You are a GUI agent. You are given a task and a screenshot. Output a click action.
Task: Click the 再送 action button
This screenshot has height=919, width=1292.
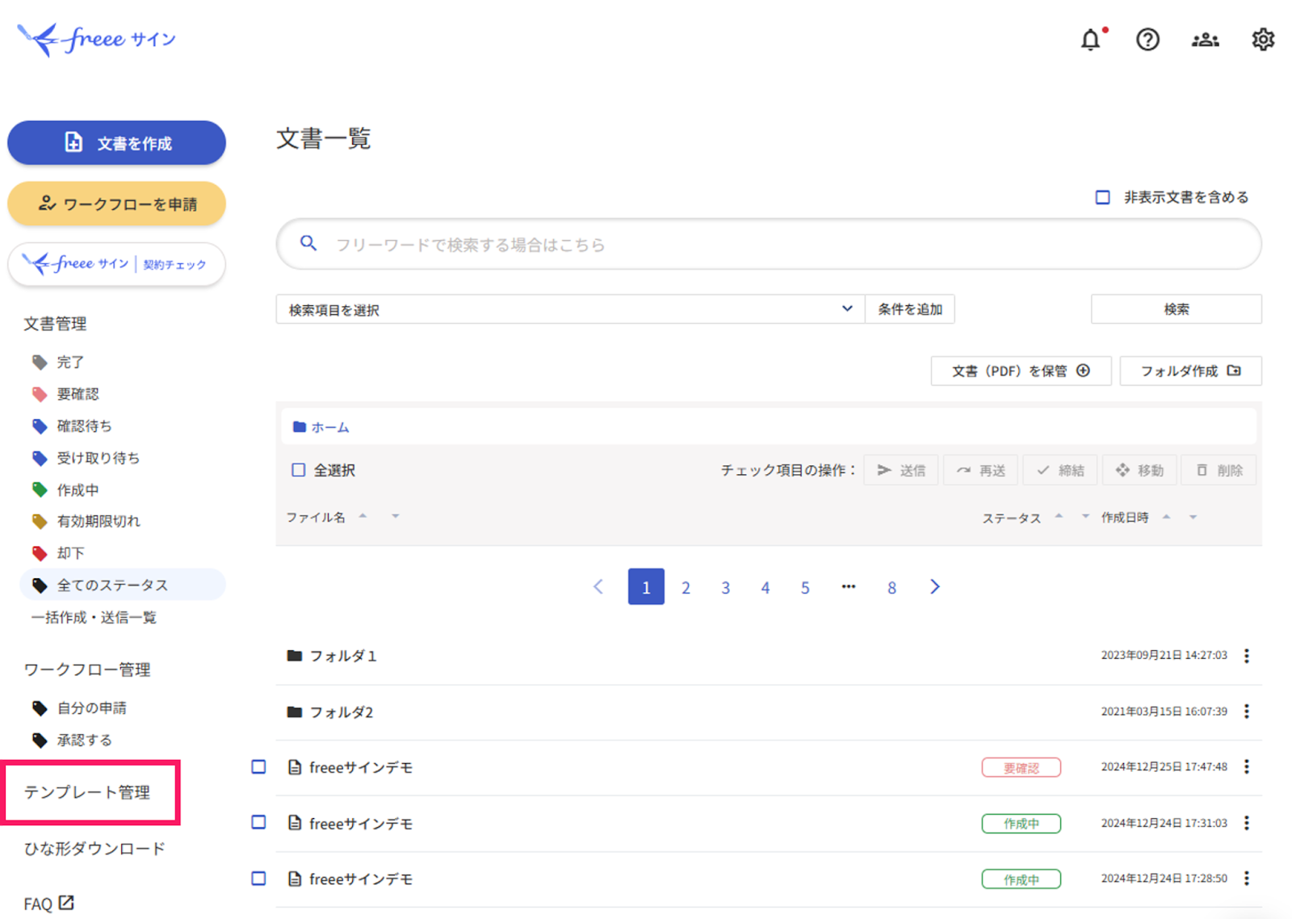coord(980,470)
